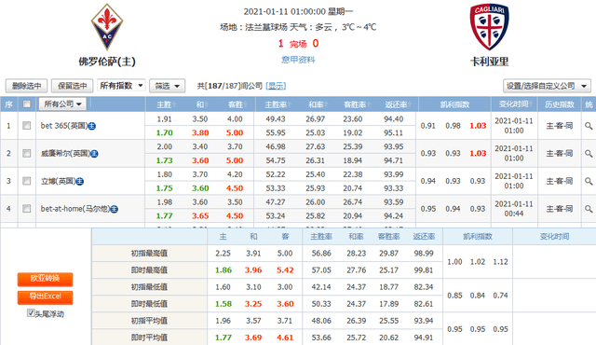Screen dimensions: 596x345
Task: Sort by the 和 odds column arrow
Action: pyautogui.click(x=207, y=104)
